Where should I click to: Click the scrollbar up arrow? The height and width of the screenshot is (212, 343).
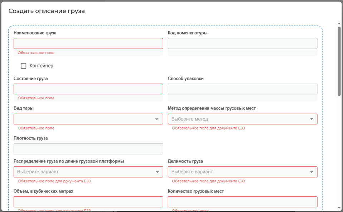339,23
